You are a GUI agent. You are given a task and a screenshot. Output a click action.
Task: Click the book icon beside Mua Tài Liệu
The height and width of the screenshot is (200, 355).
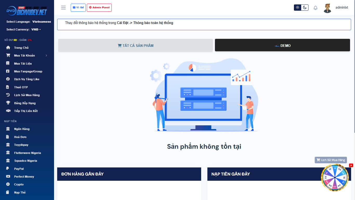click(8, 63)
